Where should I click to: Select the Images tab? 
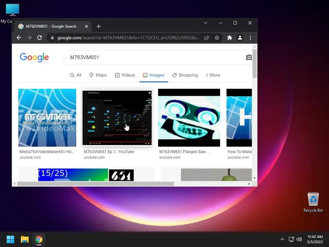[x=154, y=75]
